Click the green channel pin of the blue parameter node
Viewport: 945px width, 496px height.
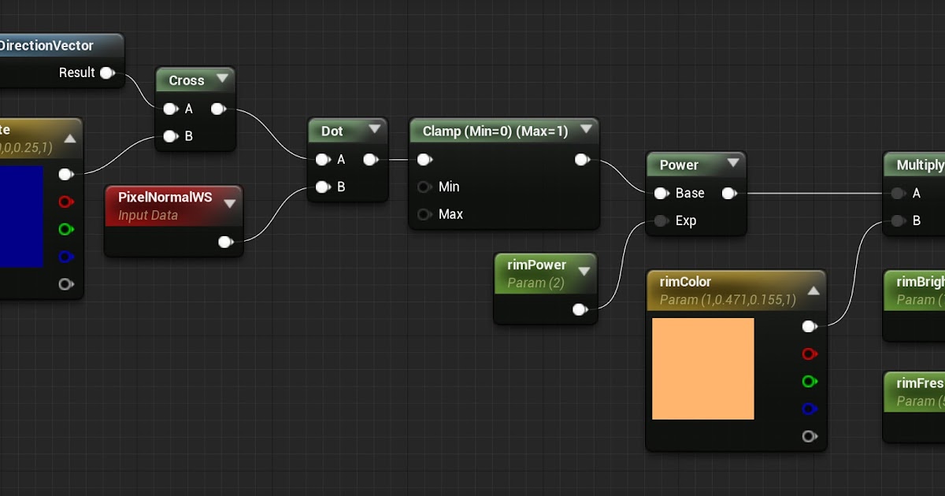(67, 229)
